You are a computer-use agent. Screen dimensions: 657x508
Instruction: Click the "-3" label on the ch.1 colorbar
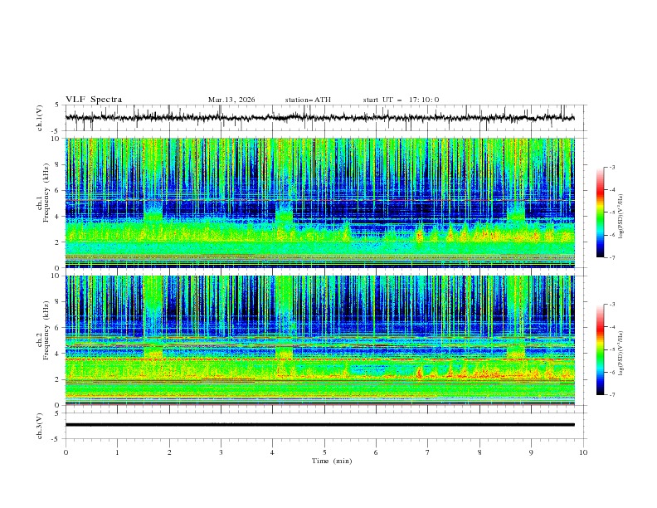(x=612, y=167)
